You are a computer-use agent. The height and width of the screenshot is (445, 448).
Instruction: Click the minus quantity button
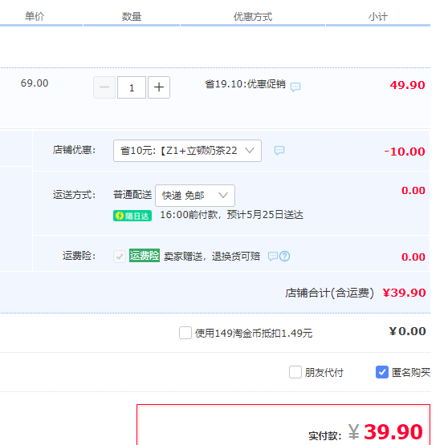tap(104, 87)
